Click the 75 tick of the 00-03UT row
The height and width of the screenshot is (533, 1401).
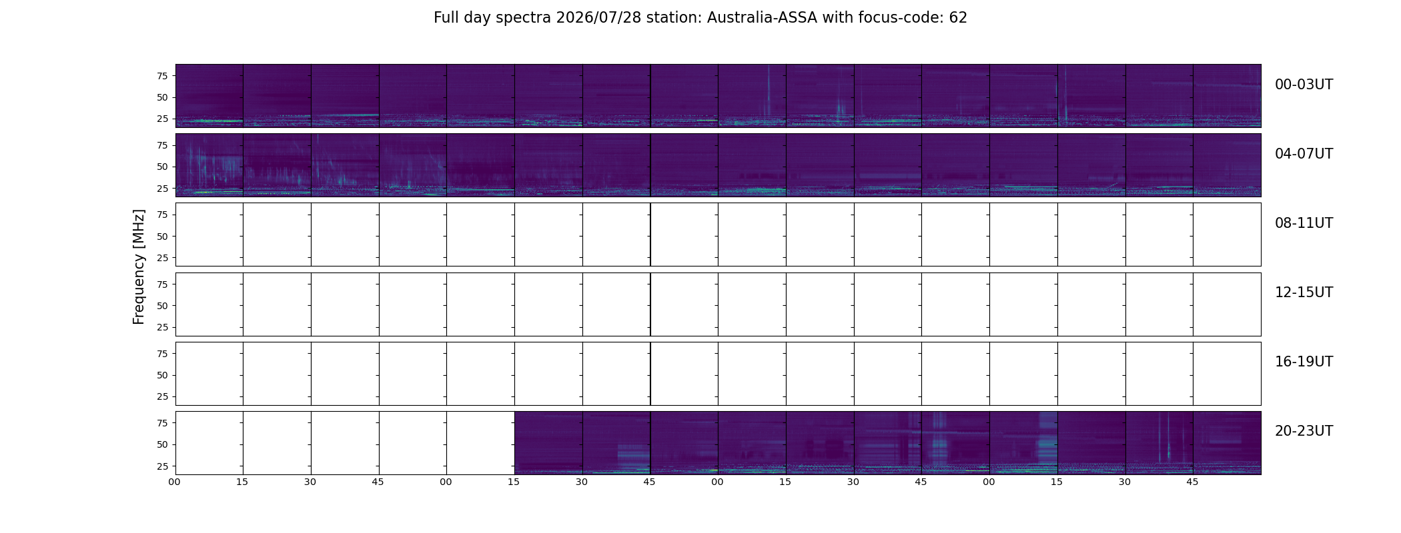[x=162, y=76]
